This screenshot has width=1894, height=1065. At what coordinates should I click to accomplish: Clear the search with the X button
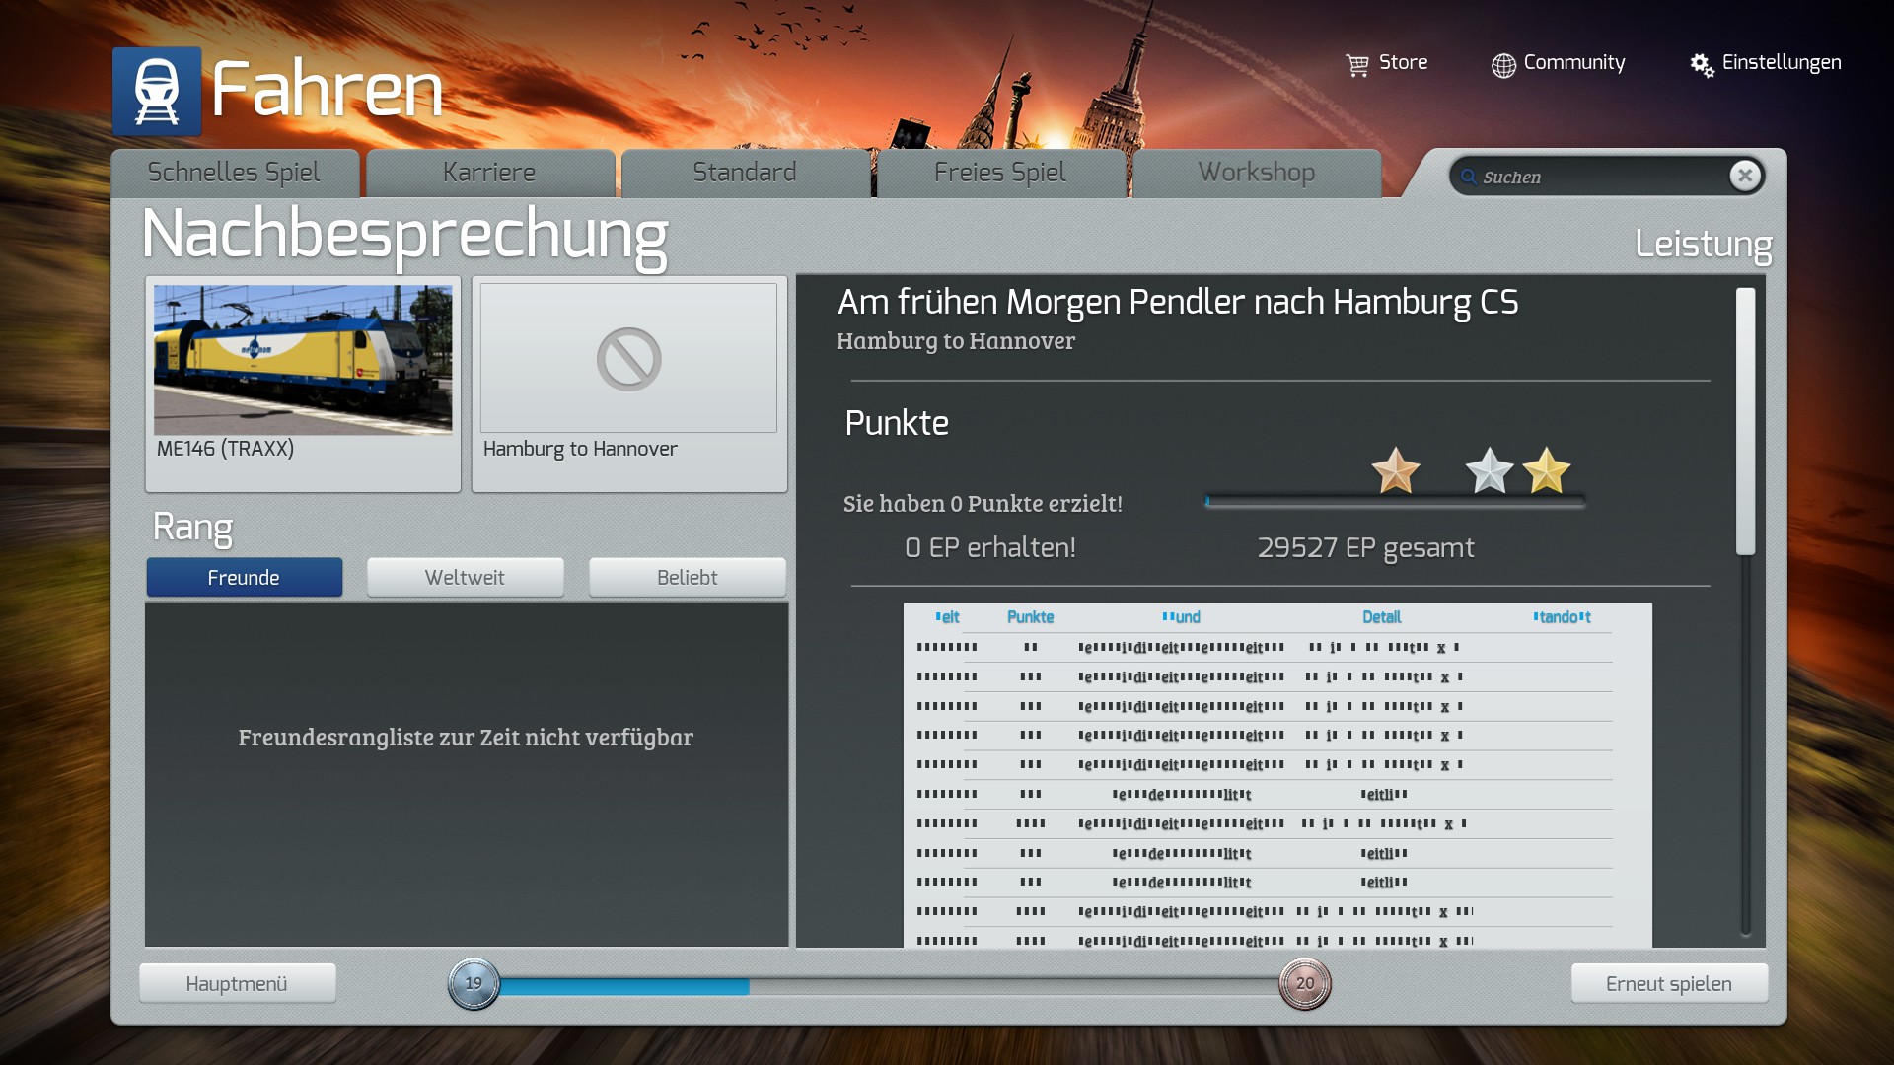click(x=1744, y=176)
